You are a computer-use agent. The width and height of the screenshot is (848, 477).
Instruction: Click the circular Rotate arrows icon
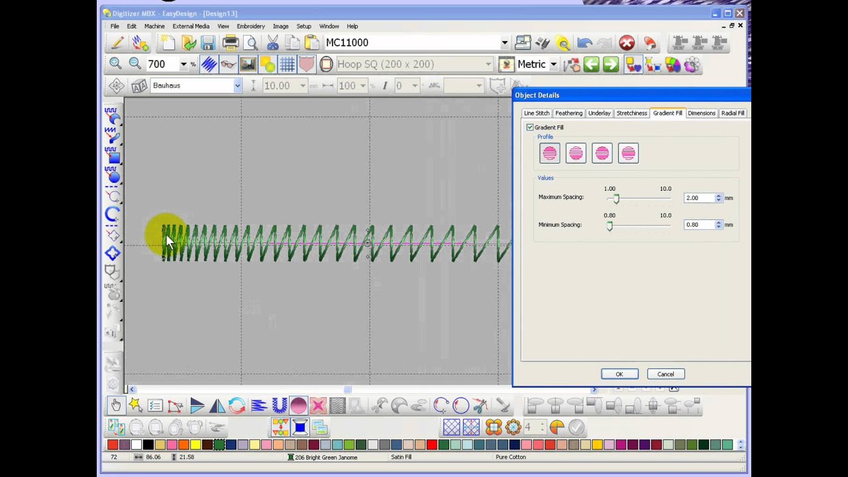[237, 405]
